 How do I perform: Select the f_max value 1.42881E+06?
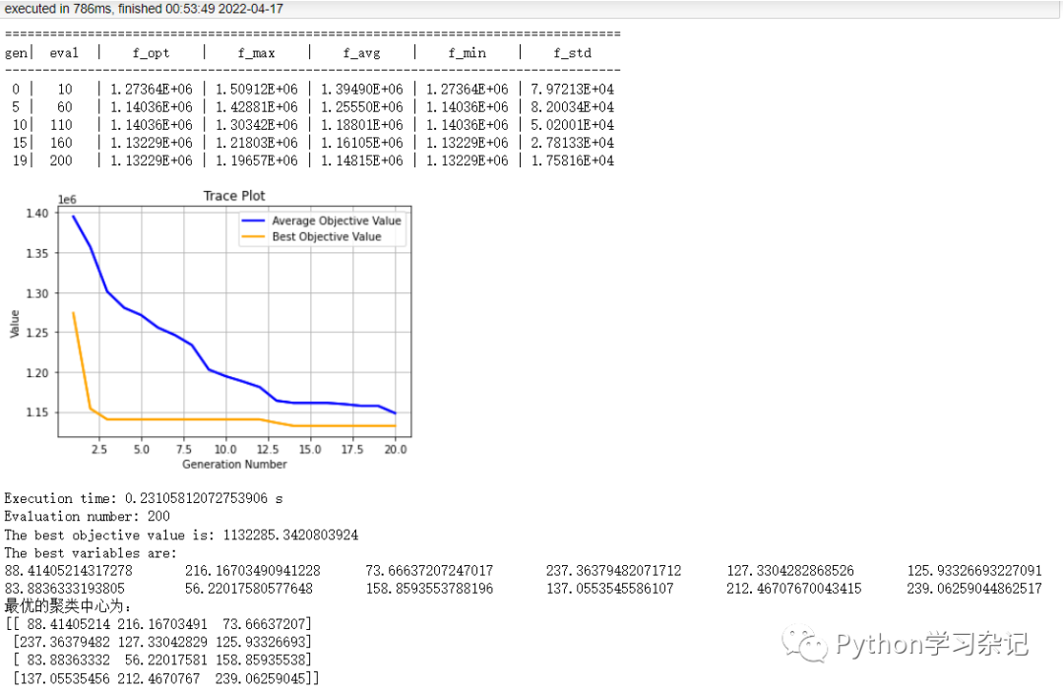coord(256,107)
